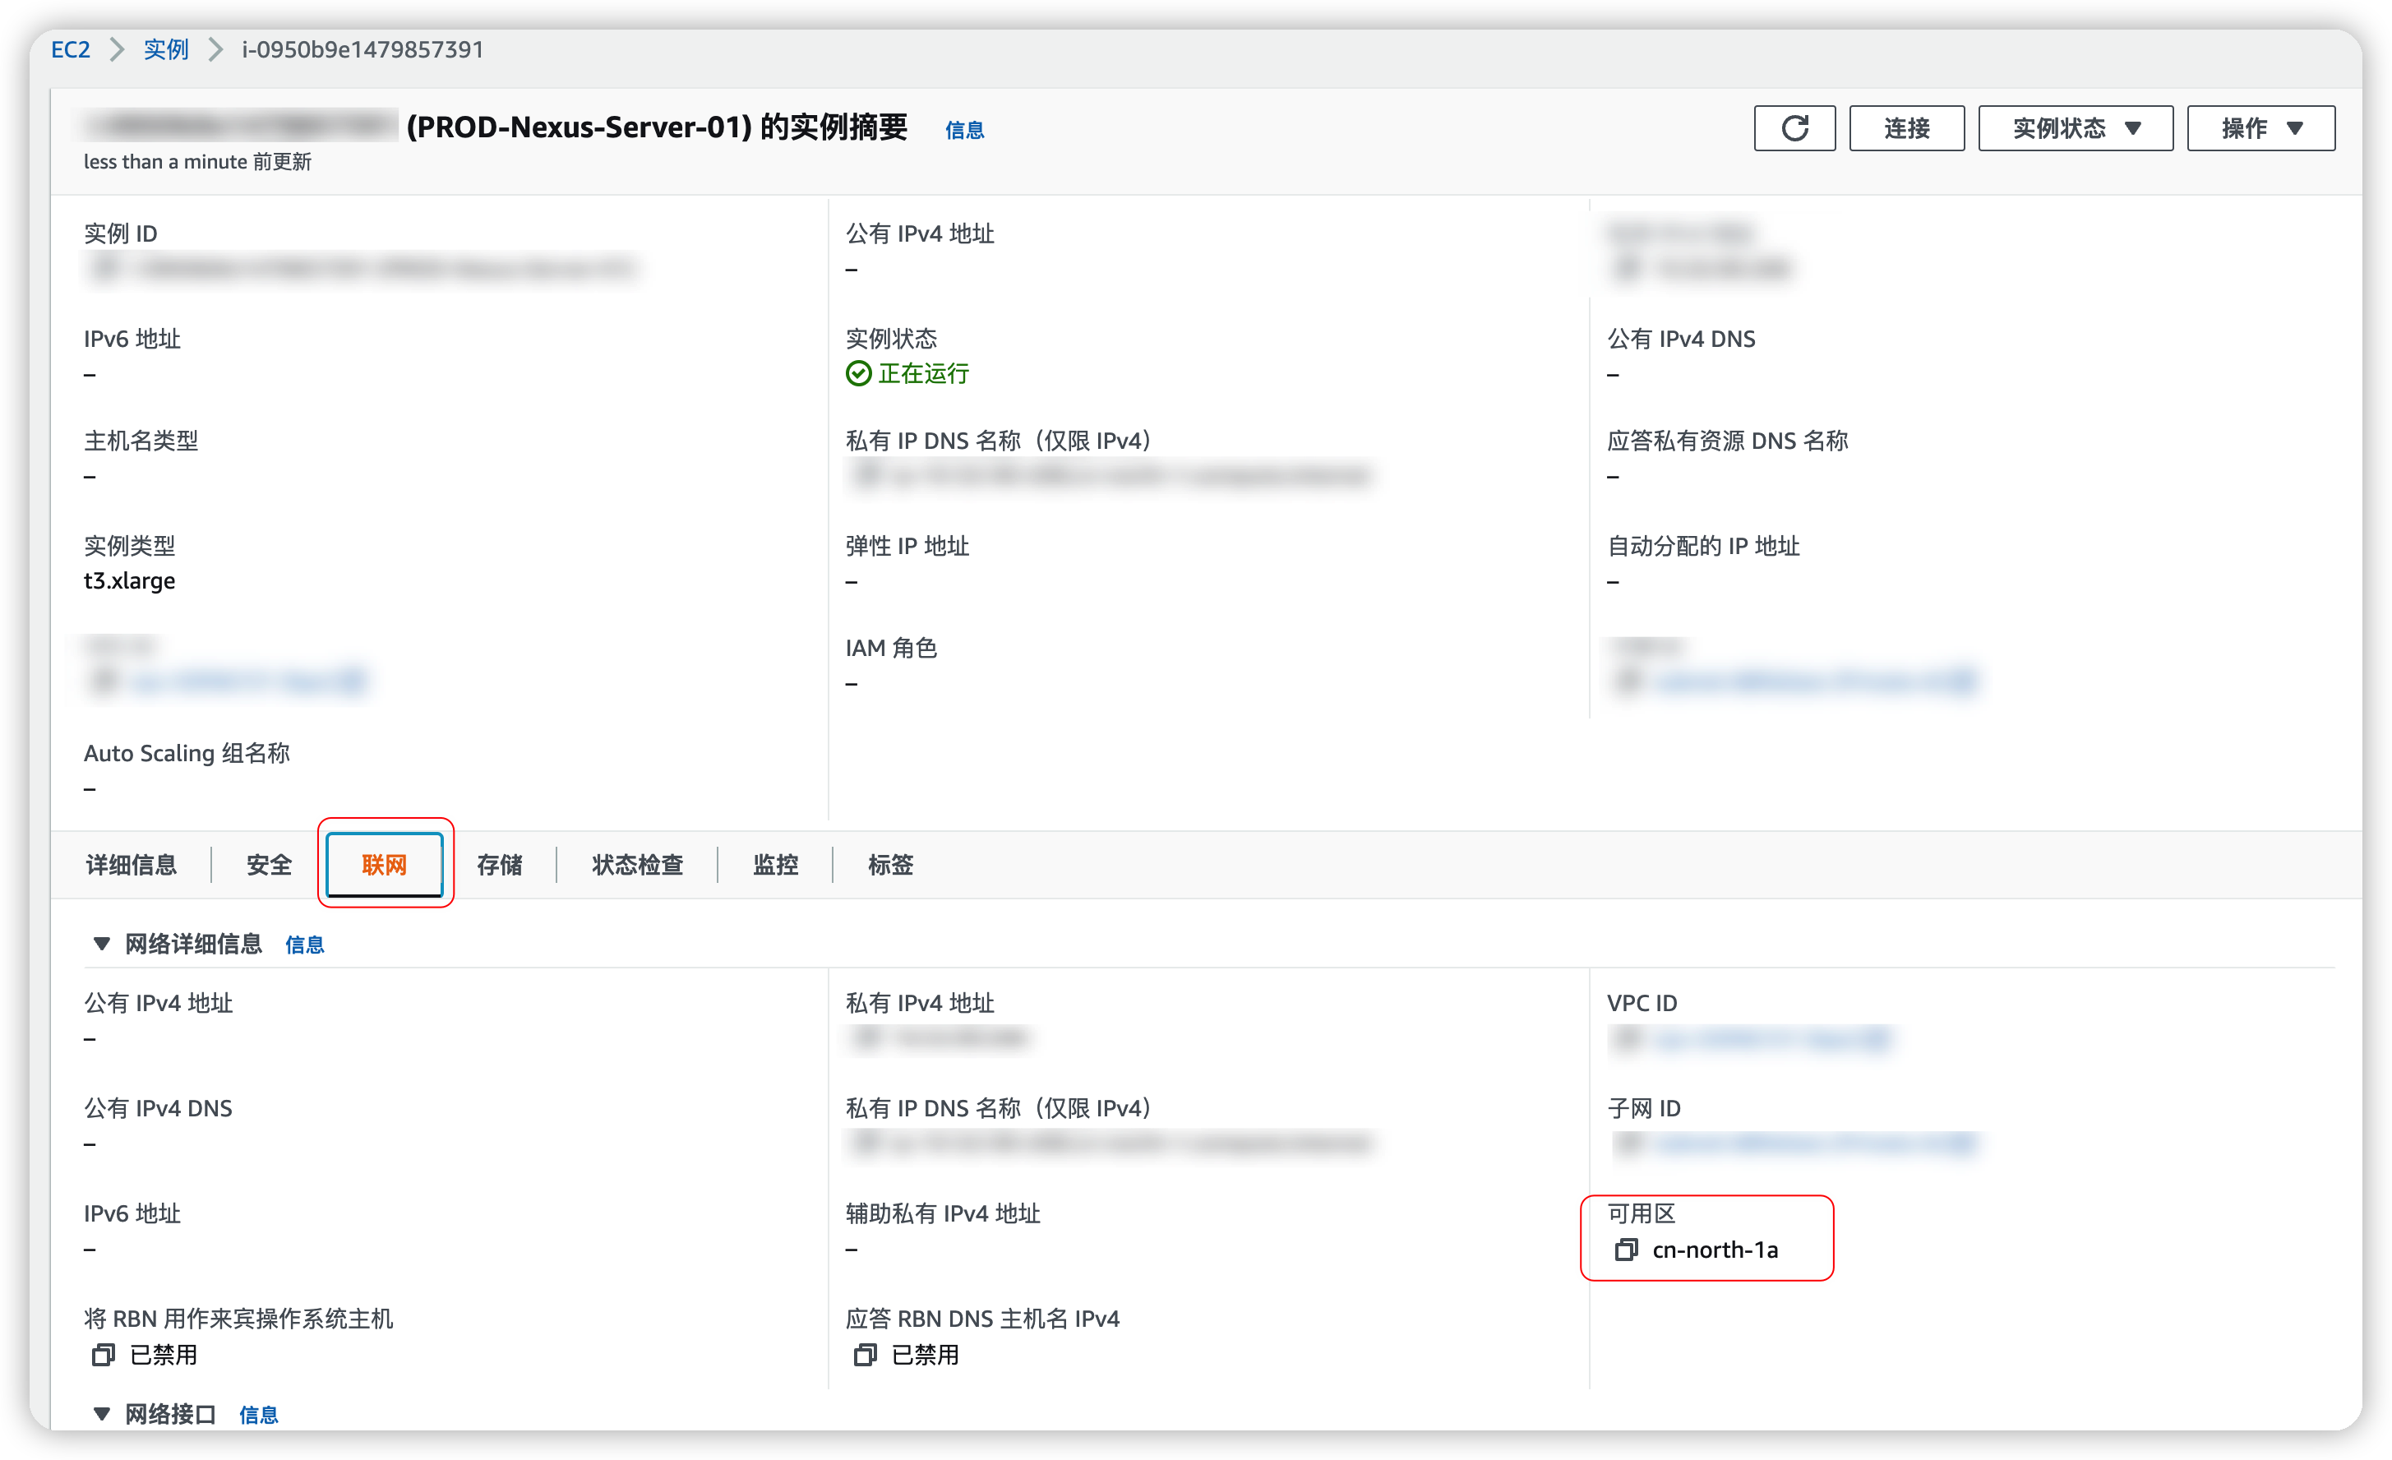Collapse the 网络详细信息 section
Screen dimensions: 2392x1460
click(101, 944)
